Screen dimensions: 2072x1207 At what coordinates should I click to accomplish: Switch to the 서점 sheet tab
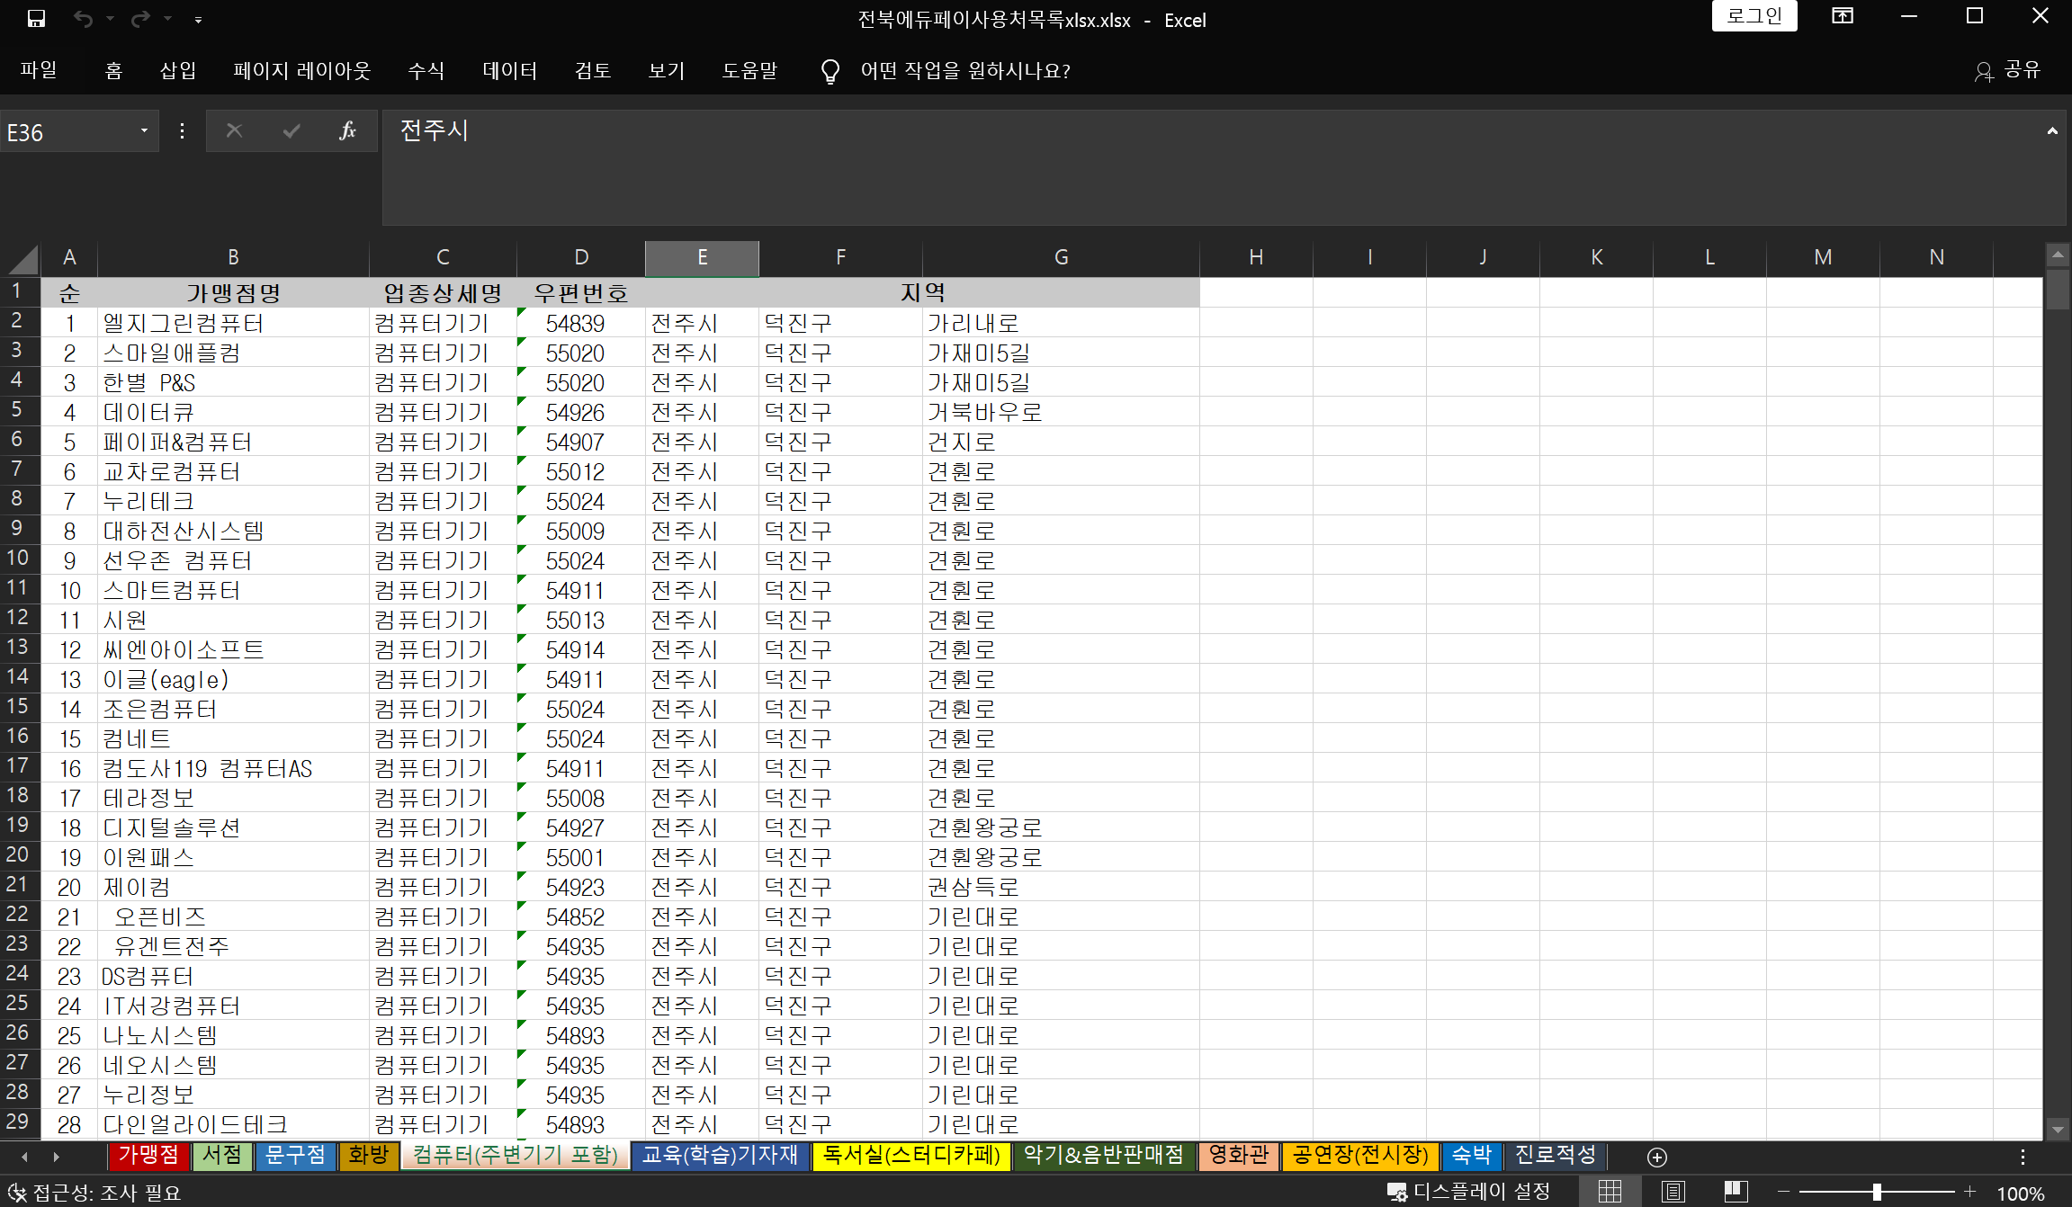(x=221, y=1156)
